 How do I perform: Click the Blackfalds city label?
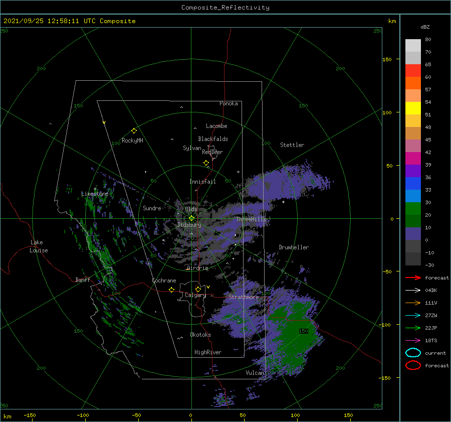pos(213,139)
